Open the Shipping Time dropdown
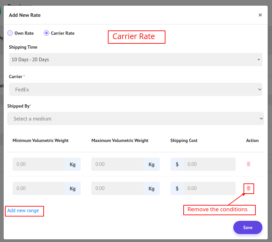This screenshot has height=242, width=272. click(x=135, y=60)
